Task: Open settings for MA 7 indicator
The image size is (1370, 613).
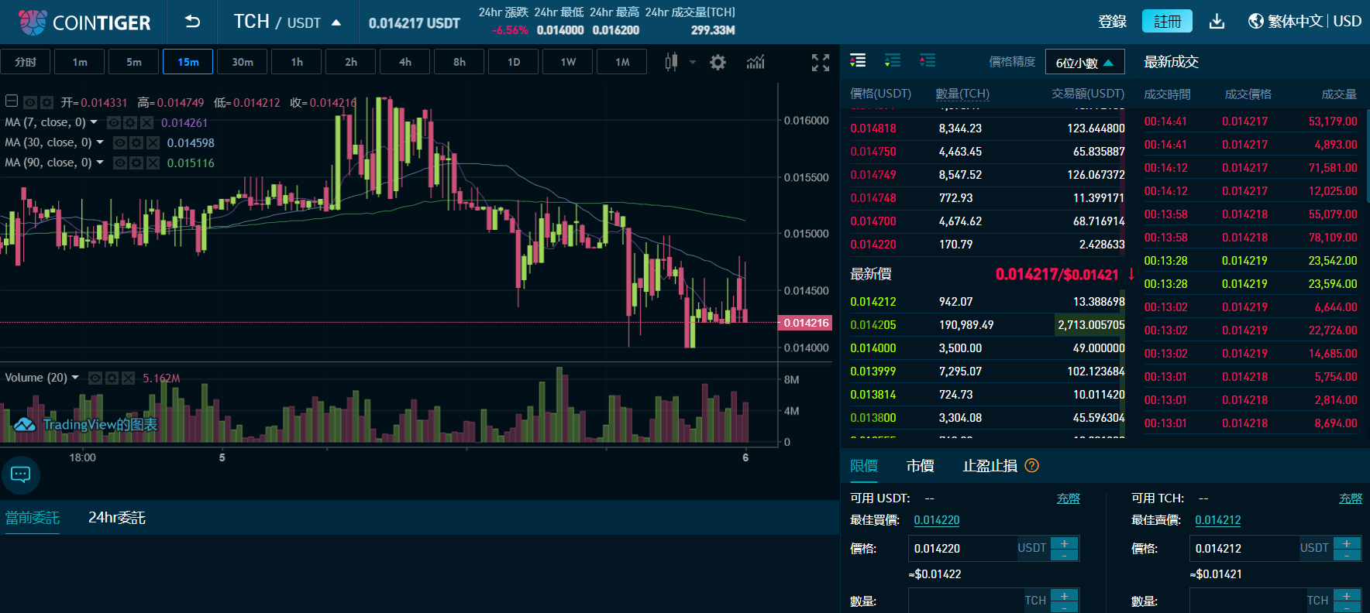Action: [x=130, y=122]
